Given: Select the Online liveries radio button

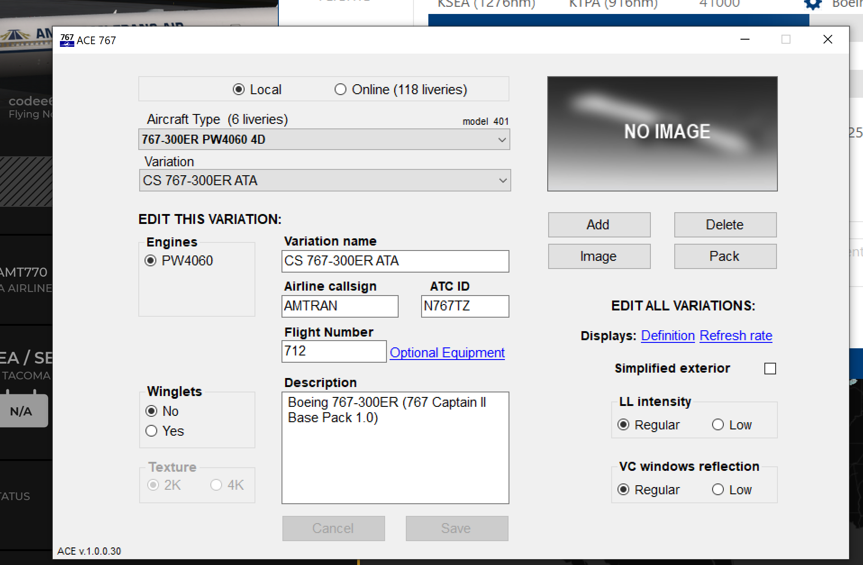Looking at the screenshot, I should click(x=341, y=90).
